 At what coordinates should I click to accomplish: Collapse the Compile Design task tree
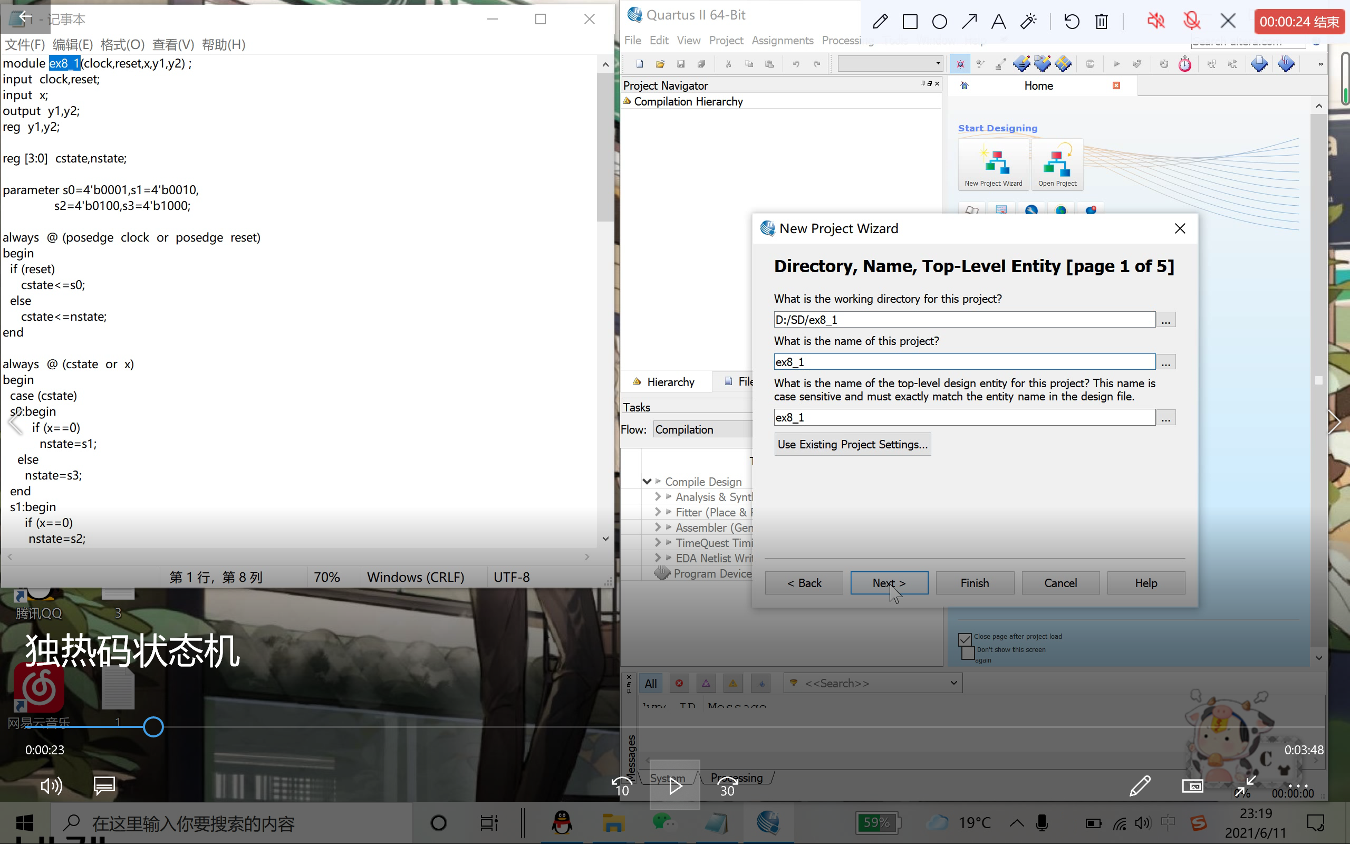click(647, 481)
